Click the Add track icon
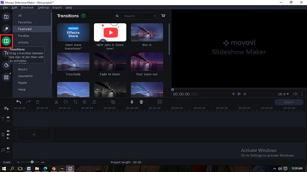The width and height of the screenshot is (307, 172). click(x=6, y=108)
